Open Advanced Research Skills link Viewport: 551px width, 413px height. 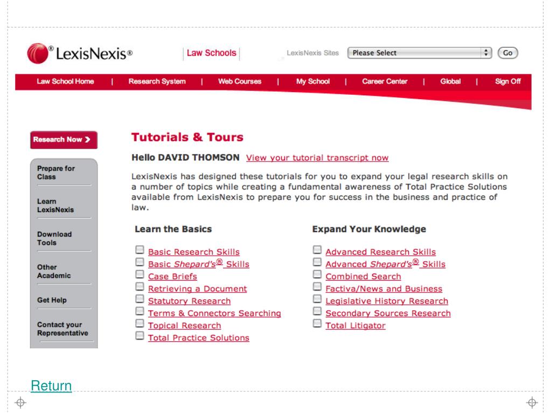pyautogui.click(x=381, y=252)
